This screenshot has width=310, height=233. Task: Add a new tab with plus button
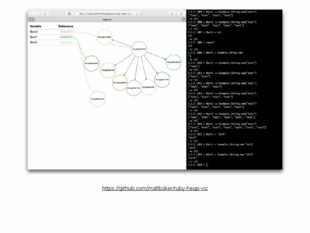[184, 19]
